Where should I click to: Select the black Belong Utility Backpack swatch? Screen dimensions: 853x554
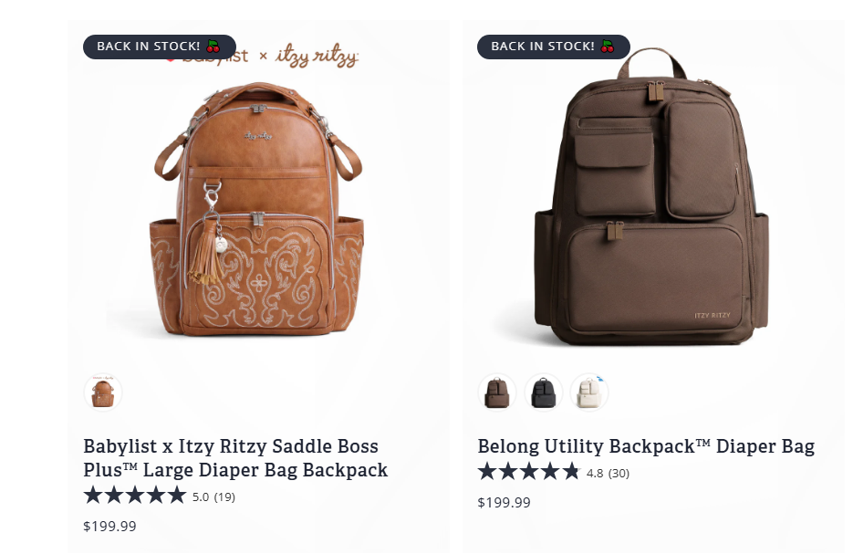tap(544, 393)
